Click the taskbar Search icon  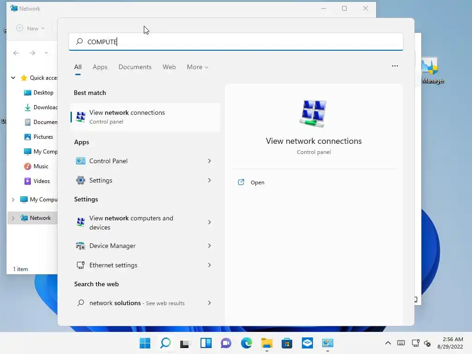click(165, 343)
